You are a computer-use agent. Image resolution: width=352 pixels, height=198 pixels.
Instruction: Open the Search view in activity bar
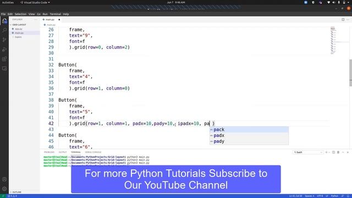click(4, 30)
